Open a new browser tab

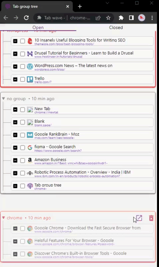click(x=80, y=6)
